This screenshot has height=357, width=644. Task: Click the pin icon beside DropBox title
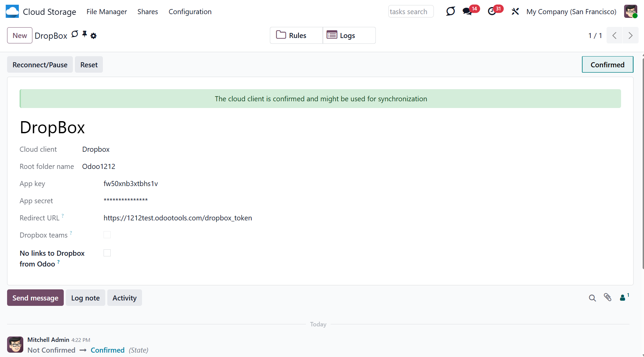85,34
